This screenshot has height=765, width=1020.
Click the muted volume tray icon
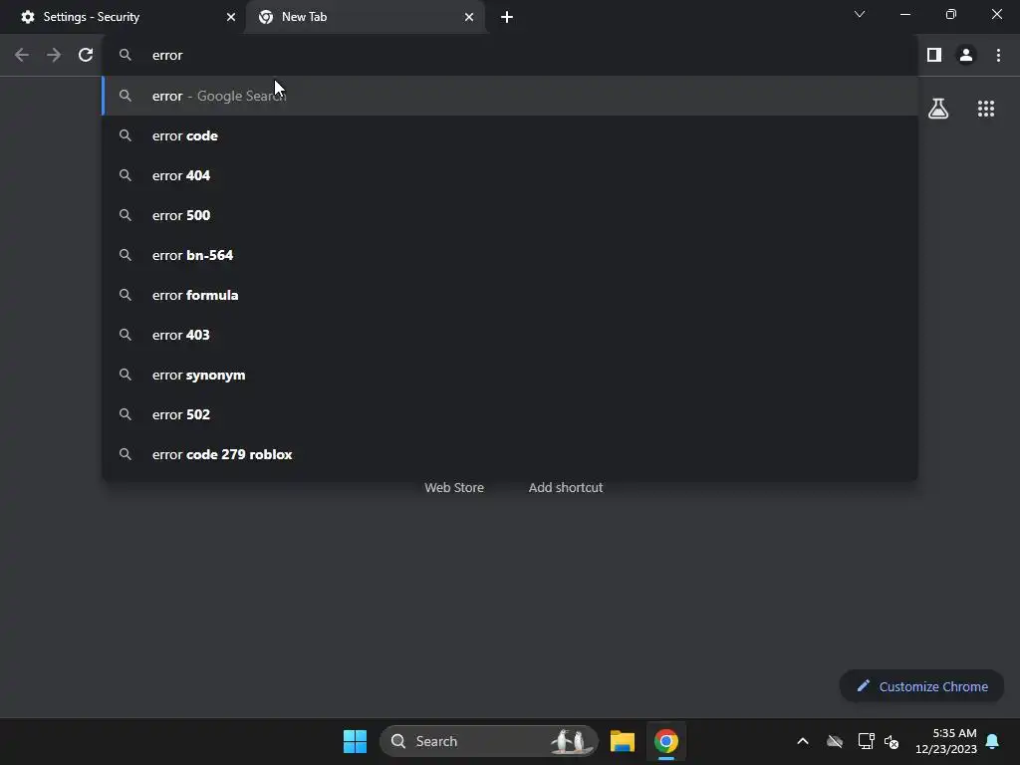tap(892, 741)
